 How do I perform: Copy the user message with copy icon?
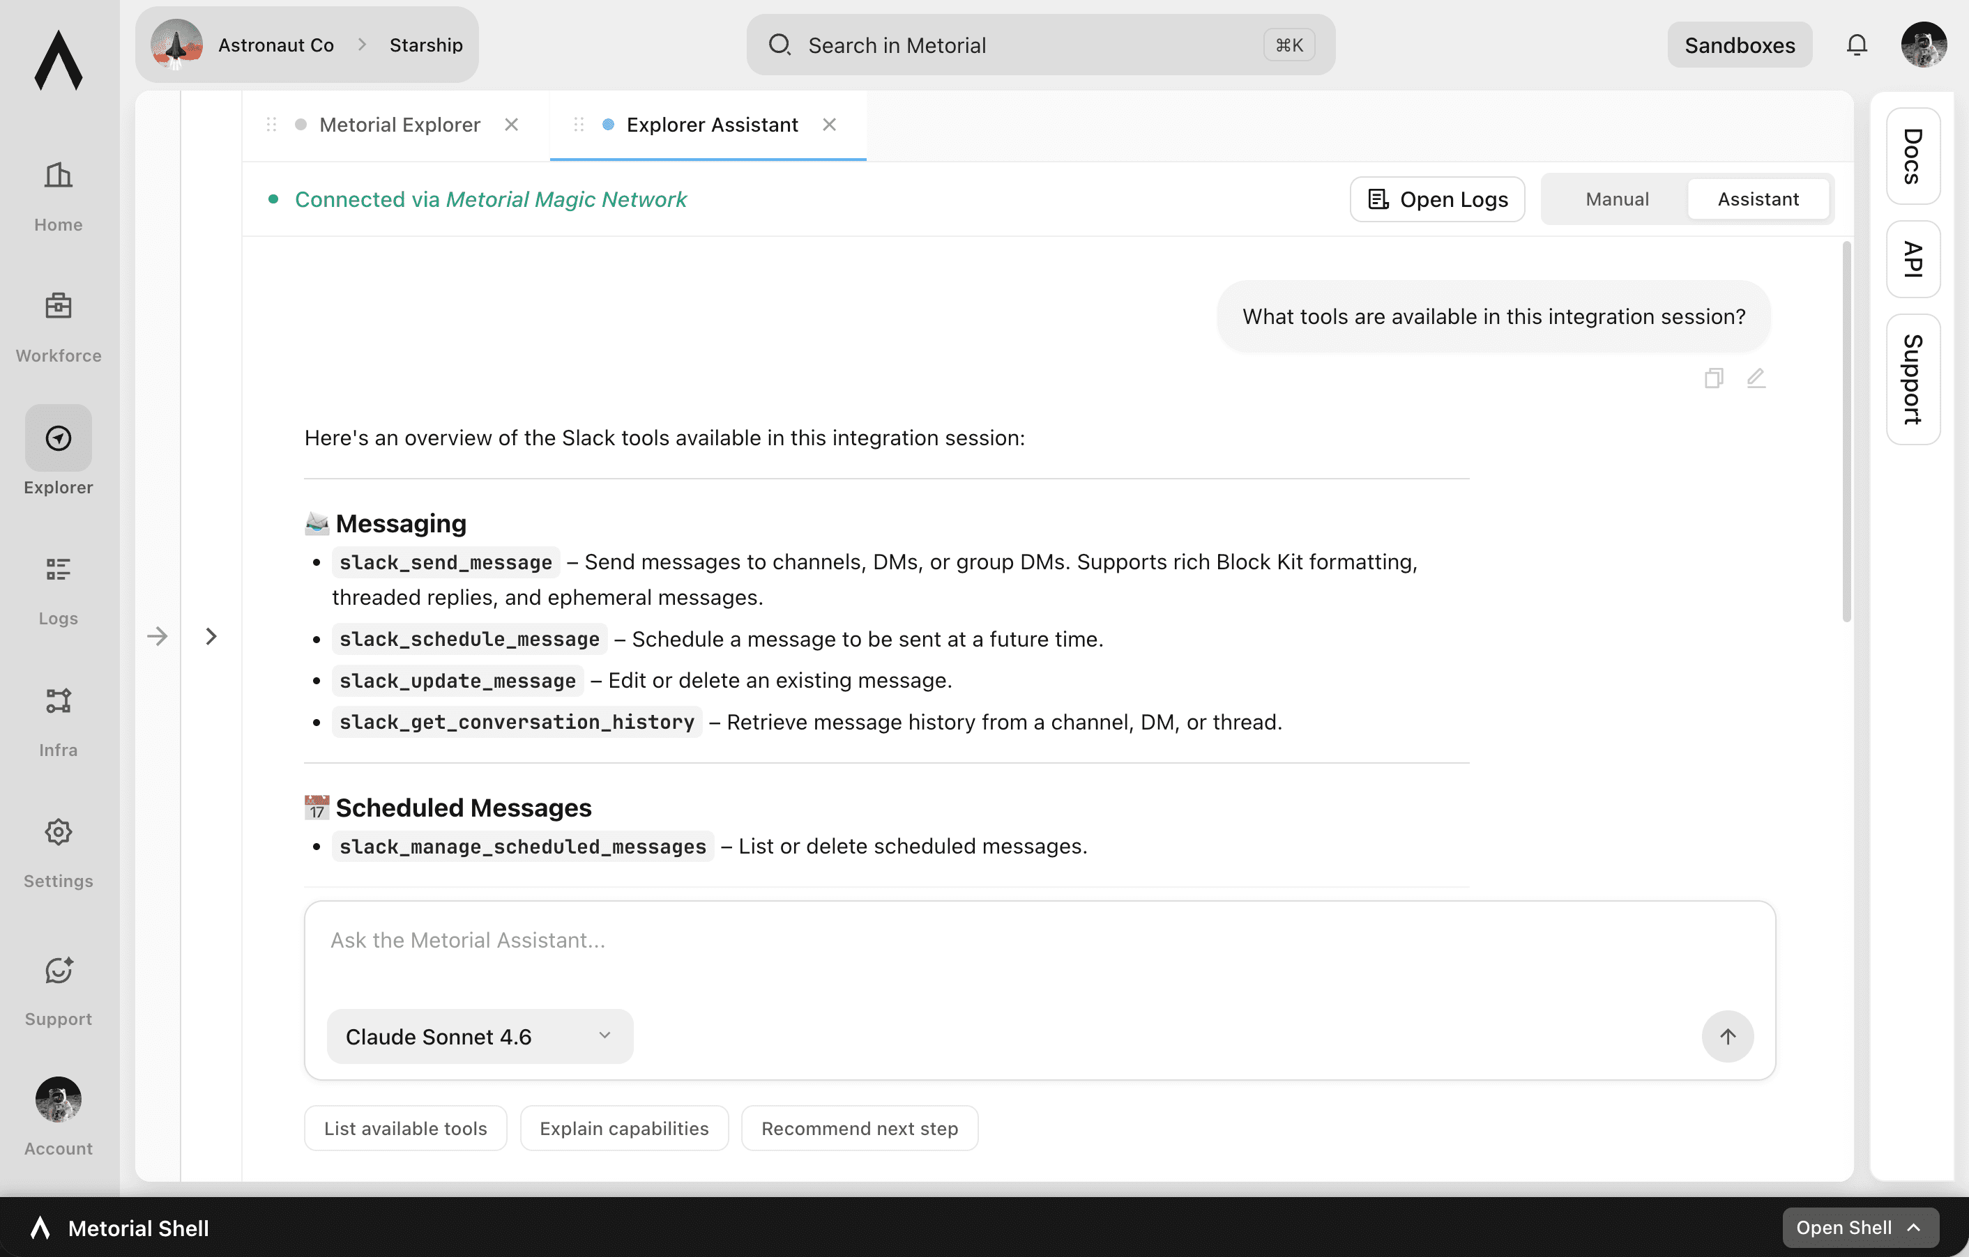1714,378
